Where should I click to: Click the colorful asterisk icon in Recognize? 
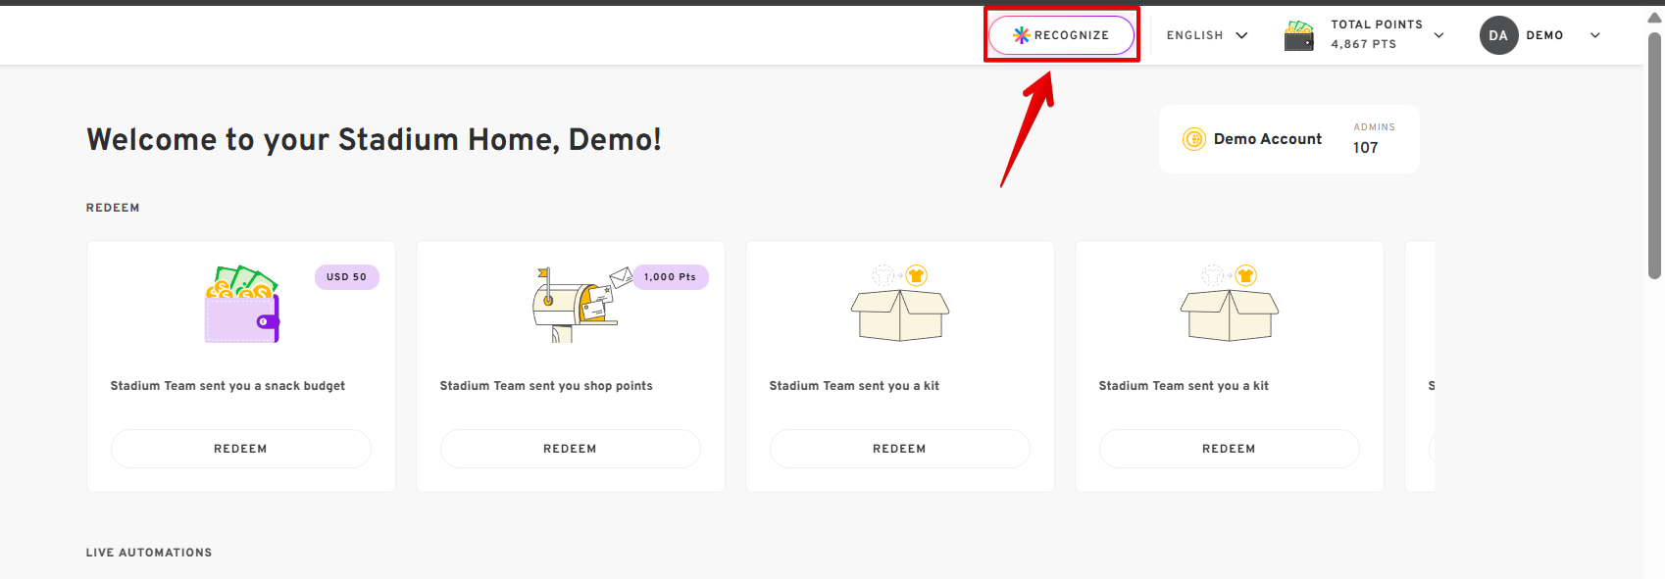click(x=1021, y=35)
